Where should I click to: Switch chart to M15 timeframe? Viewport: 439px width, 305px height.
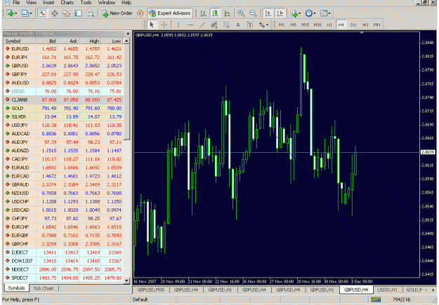[x=305, y=25]
